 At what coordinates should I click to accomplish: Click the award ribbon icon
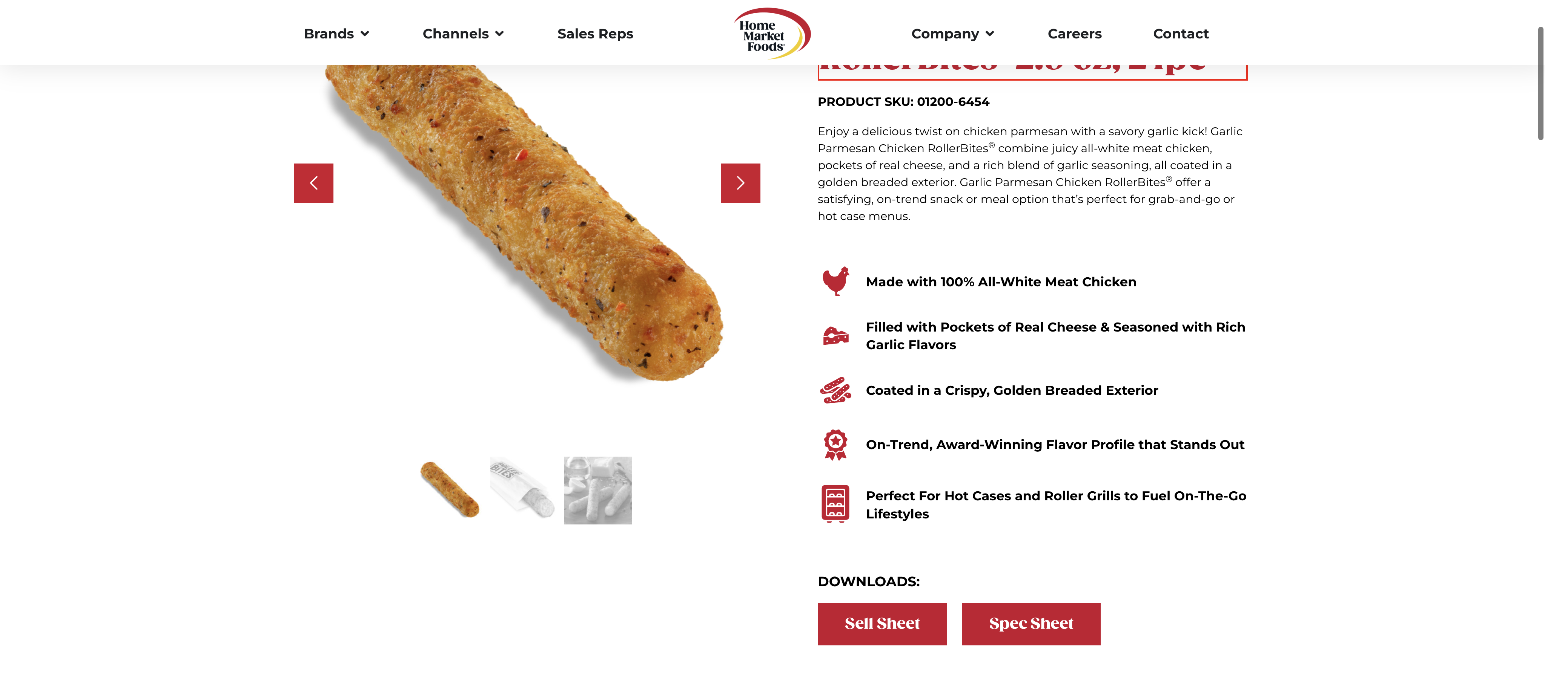tap(835, 445)
